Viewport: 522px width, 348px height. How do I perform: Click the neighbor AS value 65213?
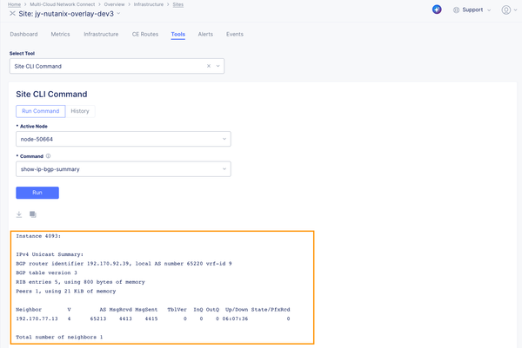pos(98,318)
